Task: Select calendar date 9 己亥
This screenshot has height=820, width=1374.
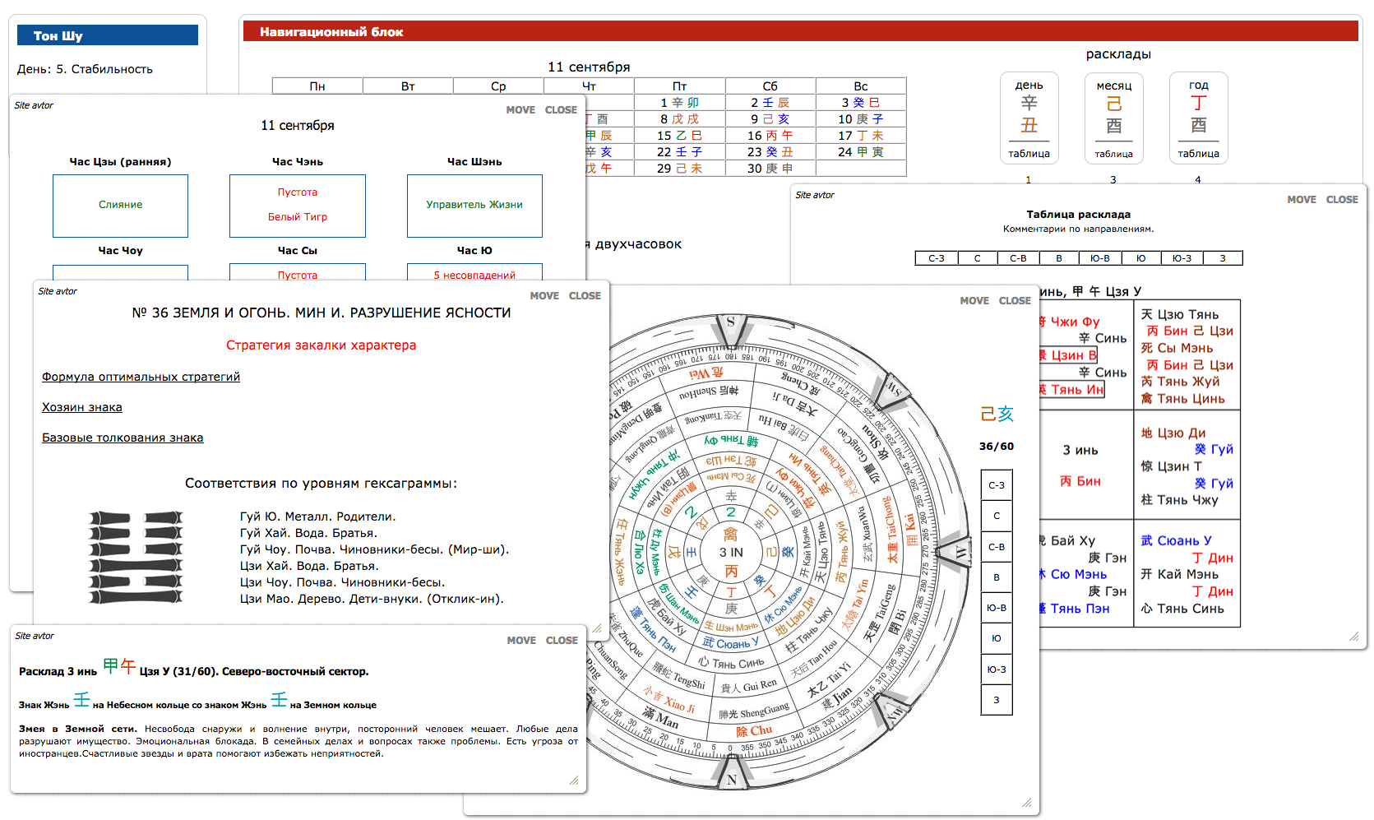Action: pos(770,119)
